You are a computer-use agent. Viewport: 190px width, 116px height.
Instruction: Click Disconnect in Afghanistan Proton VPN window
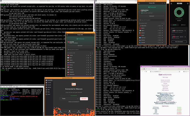(x=152, y=16)
